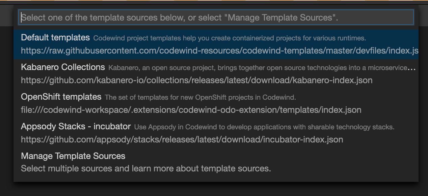Click 'Select multiple sources and learn more' text
428x196 pixels.
[x=146, y=168]
